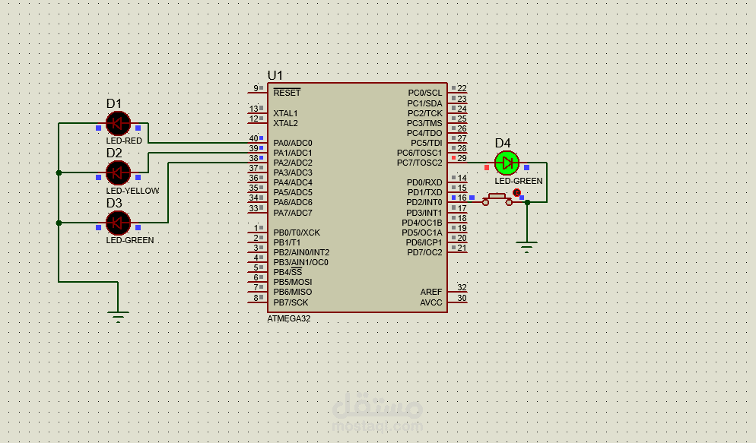This screenshot has height=443, width=756.
Task: Click the RESET pin label
Action: point(287,93)
